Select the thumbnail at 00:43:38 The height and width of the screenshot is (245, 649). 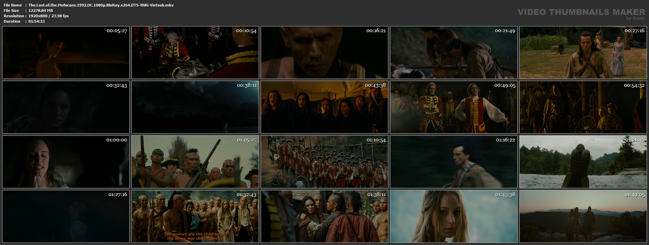point(324,107)
